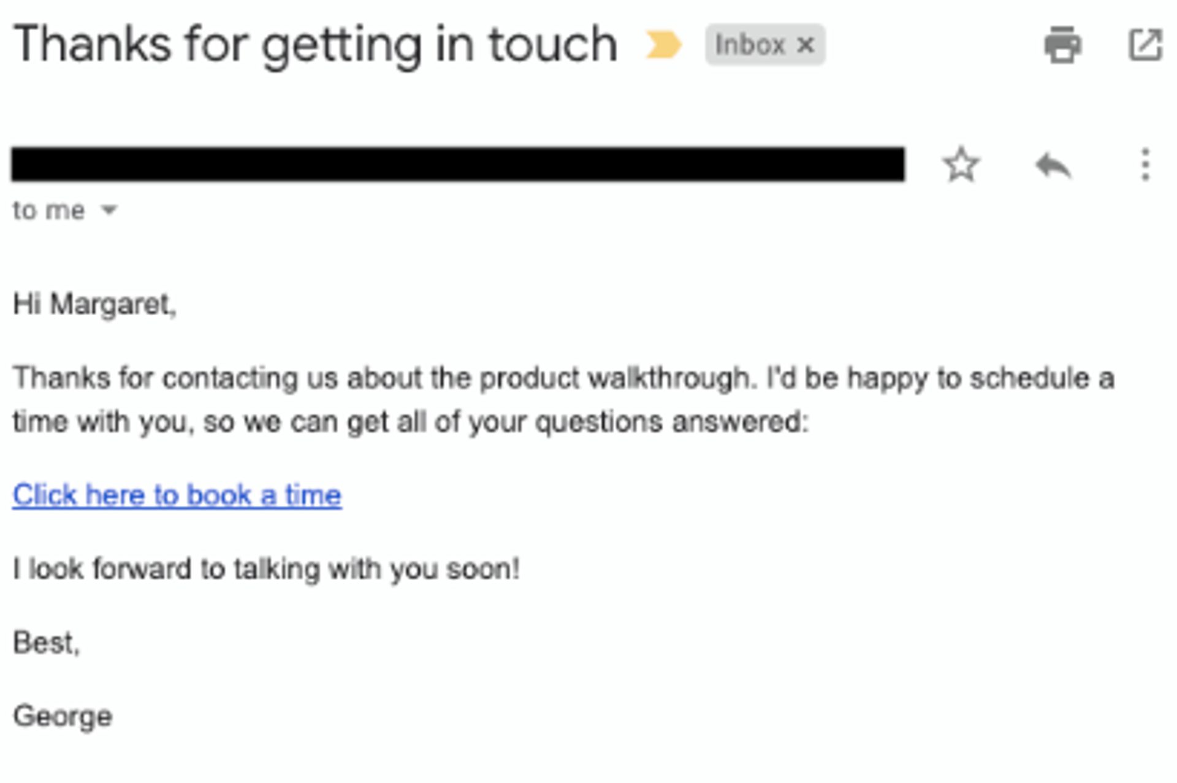This screenshot has width=1177, height=783.
Task: Click the printer icon
Action: (x=1064, y=44)
